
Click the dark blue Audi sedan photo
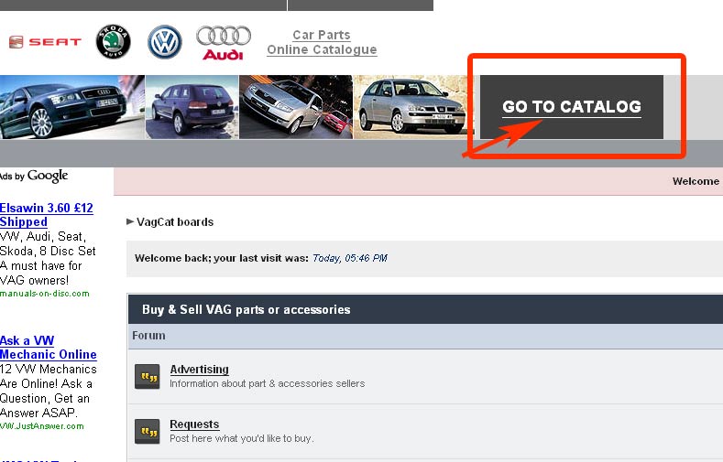tap(72, 107)
